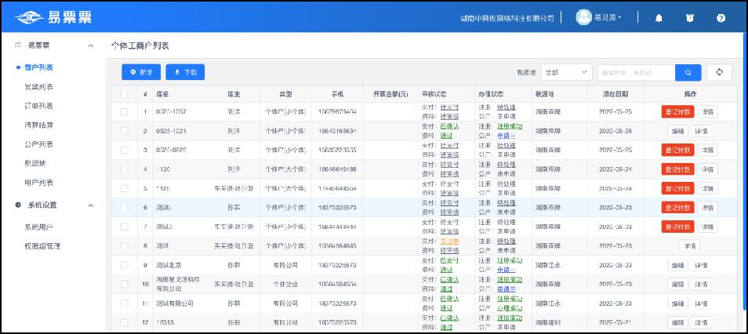Tick the checkbox for row 6 测试1
The image size is (748, 334).
[125, 208]
